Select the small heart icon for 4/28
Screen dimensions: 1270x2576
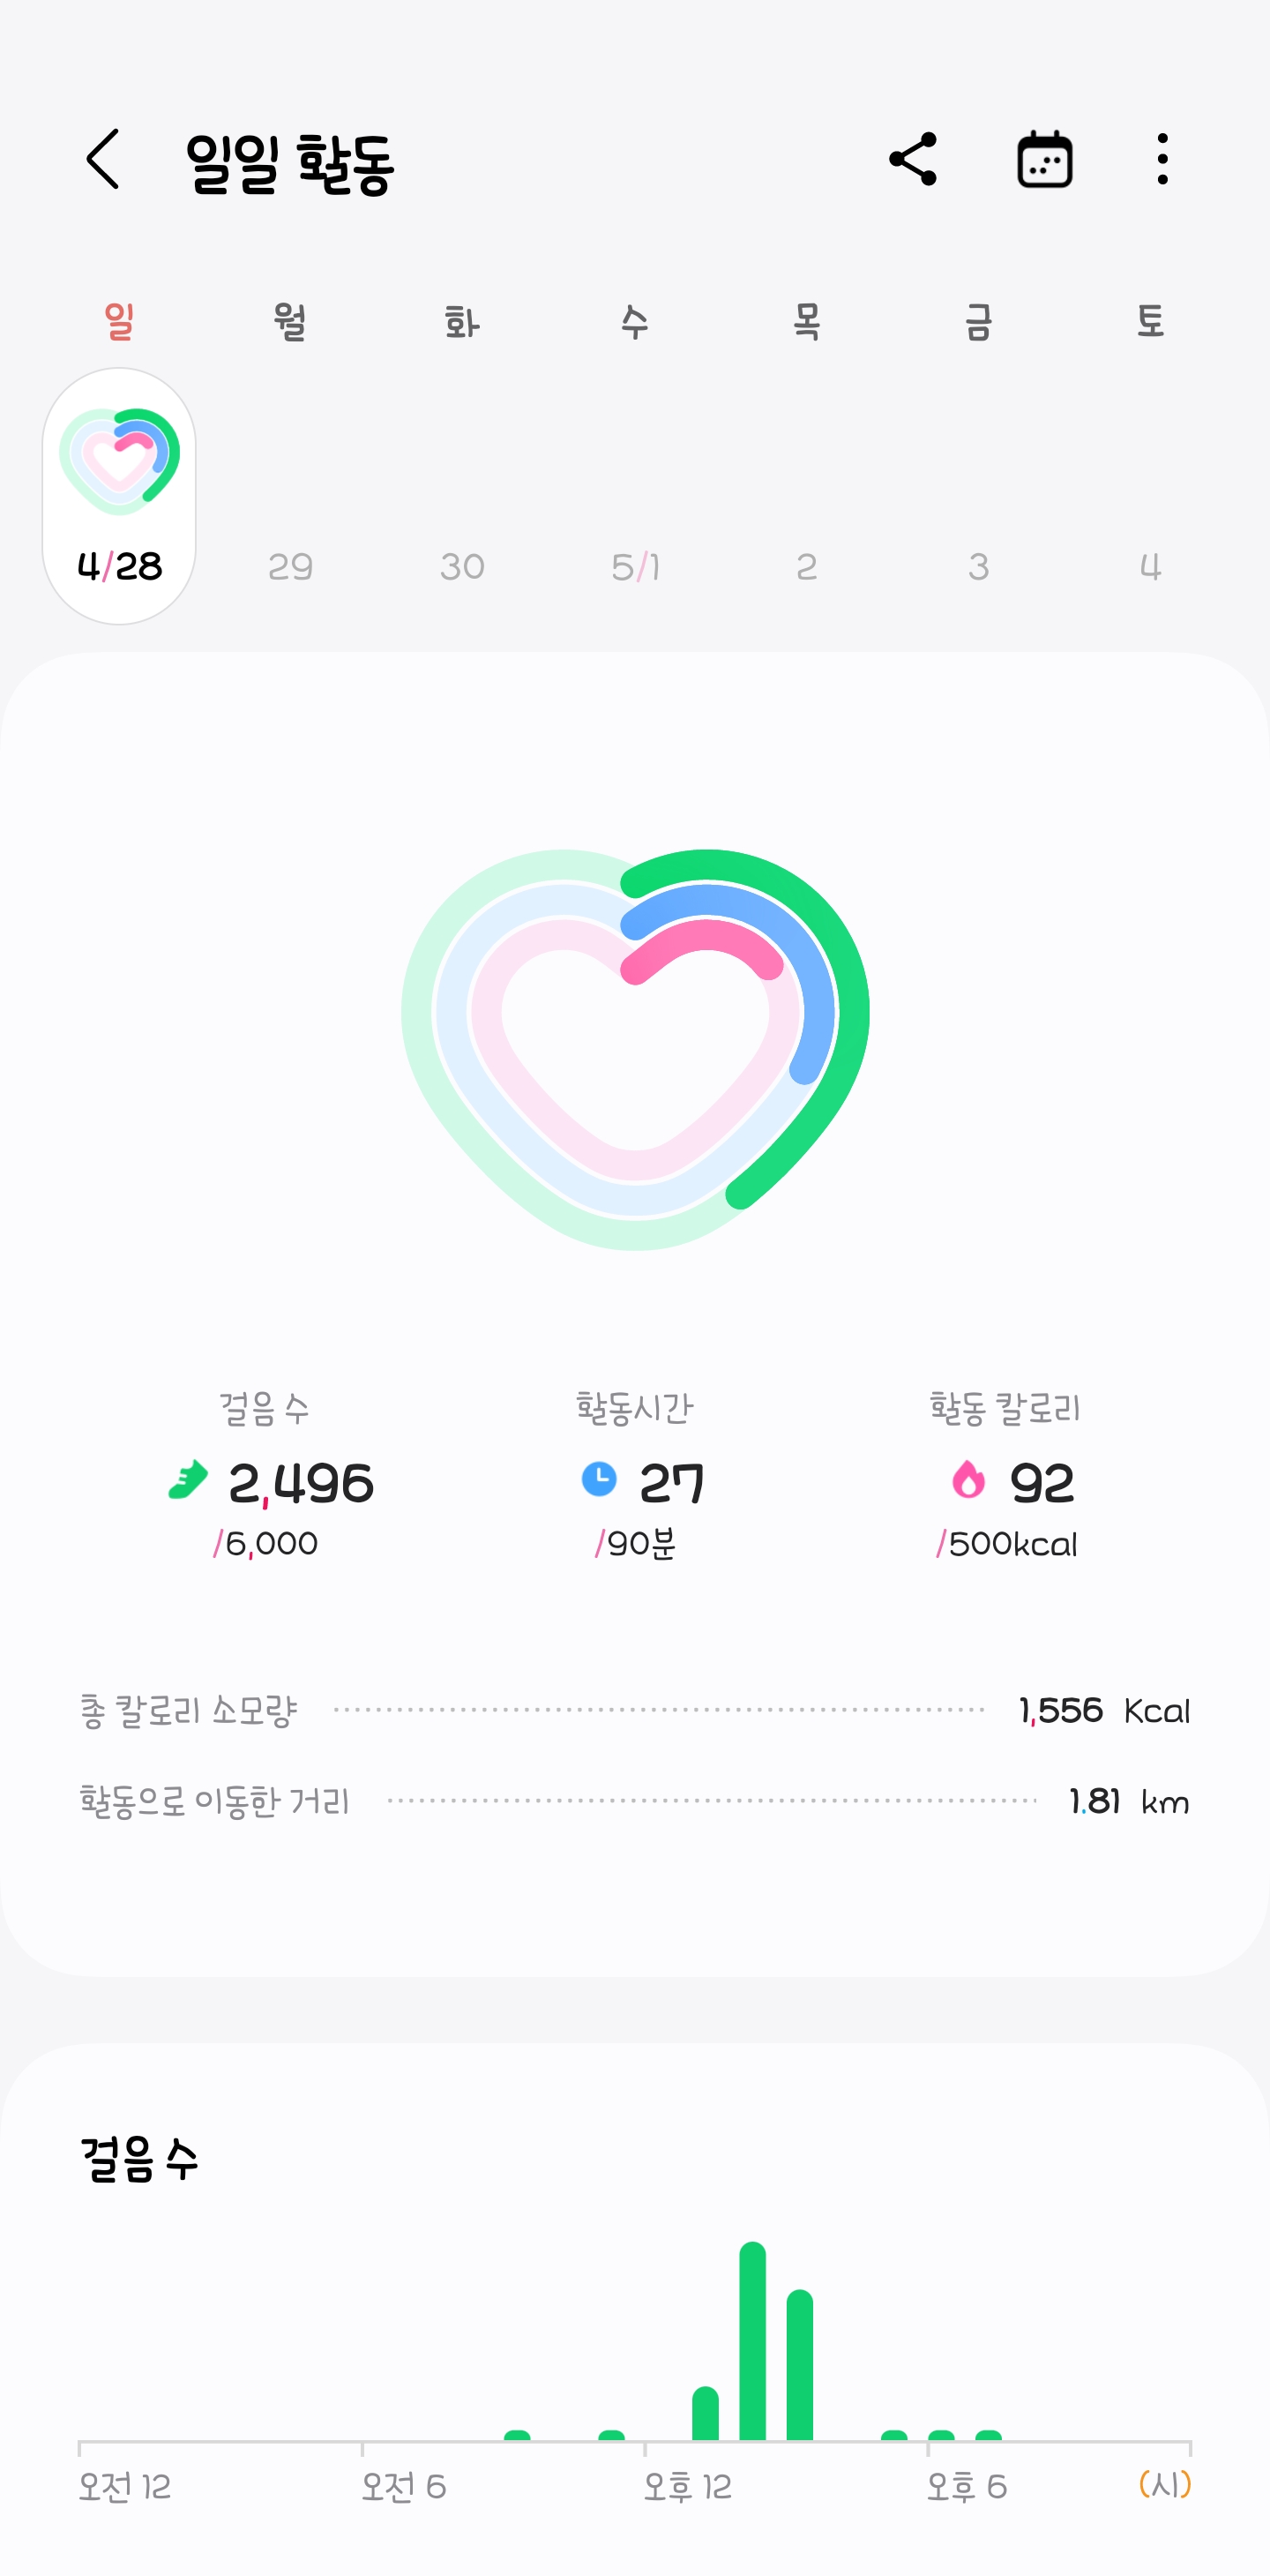[119, 461]
